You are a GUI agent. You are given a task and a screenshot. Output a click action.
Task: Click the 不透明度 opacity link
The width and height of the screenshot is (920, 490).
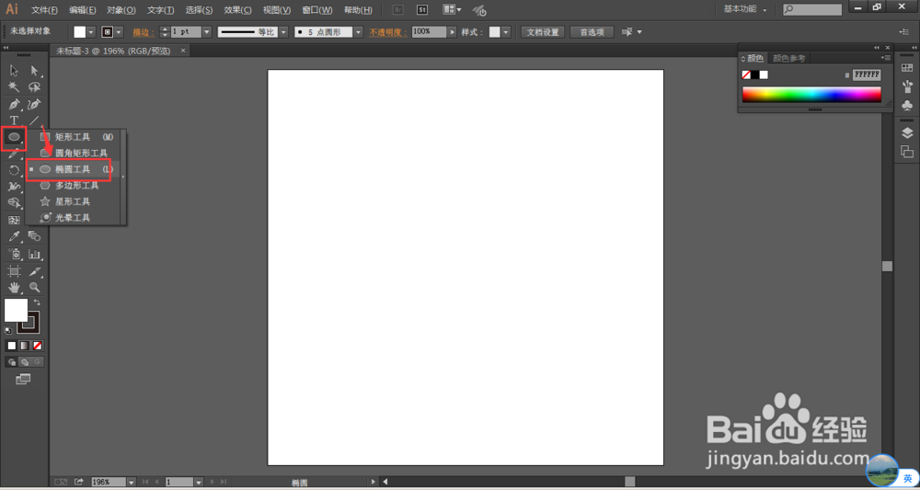click(x=387, y=32)
